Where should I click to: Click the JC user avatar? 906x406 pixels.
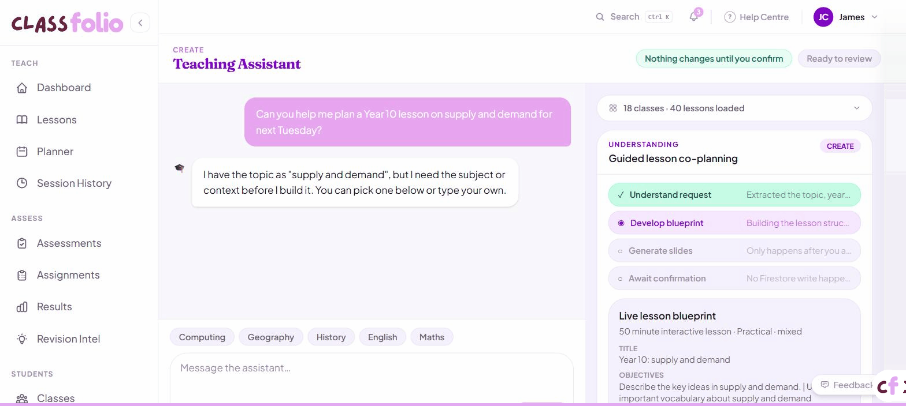pyautogui.click(x=823, y=17)
